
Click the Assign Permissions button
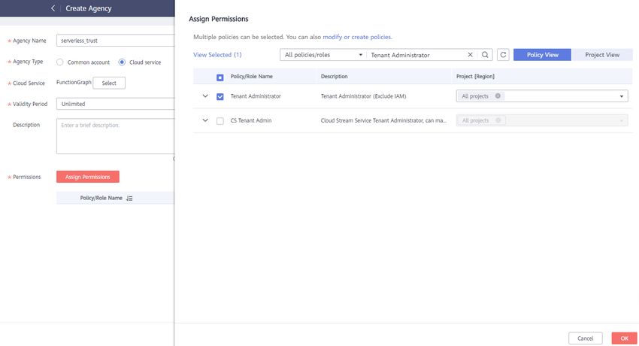(88, 177)
